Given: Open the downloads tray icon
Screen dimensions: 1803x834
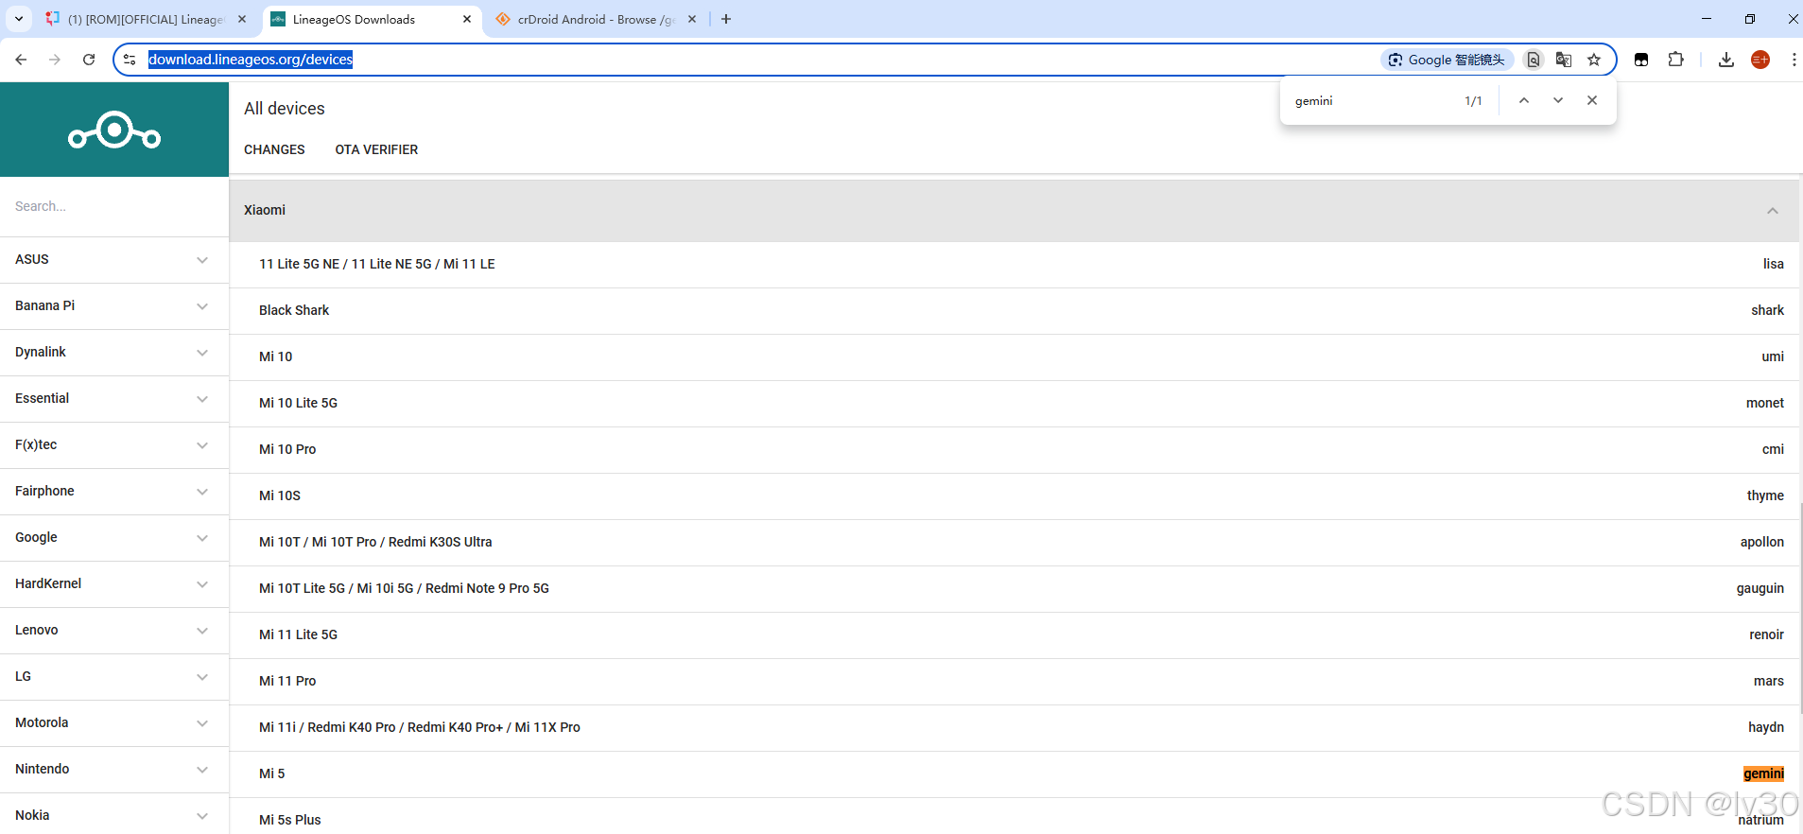Looking at the screenshot, I should [1726, 60].
